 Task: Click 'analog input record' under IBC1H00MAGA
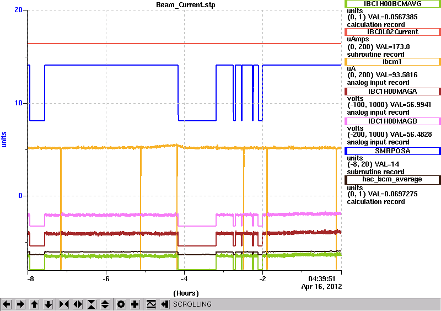pyautogui.click(x=378, y=112)
